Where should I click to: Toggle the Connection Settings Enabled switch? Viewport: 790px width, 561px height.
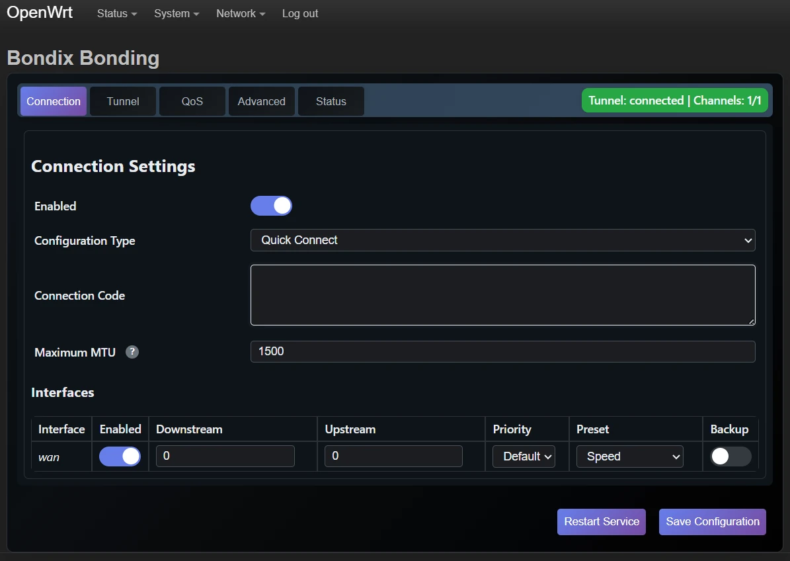click(271, 206)
